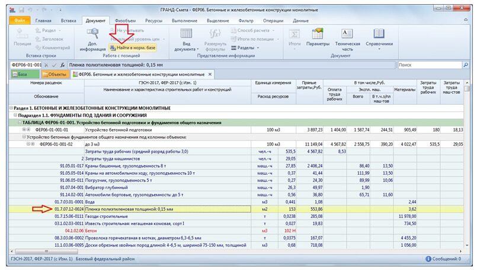Collapse Раздел 1. БЕТОННЫЕ И ЖЕЛЕЗОБЕТОННЫЕ section
Screen dimensions: 477x270
(12, 108)
